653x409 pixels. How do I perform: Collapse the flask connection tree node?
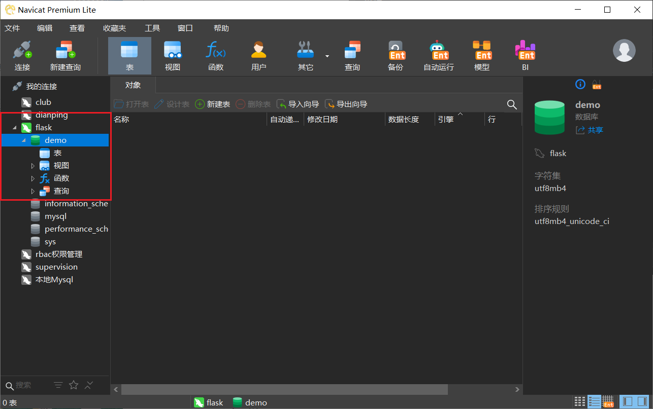click(x=14, y=128)
